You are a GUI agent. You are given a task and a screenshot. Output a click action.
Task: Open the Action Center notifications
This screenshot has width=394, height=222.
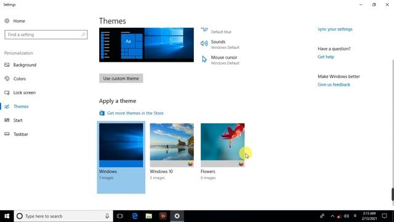coord(384,216)
